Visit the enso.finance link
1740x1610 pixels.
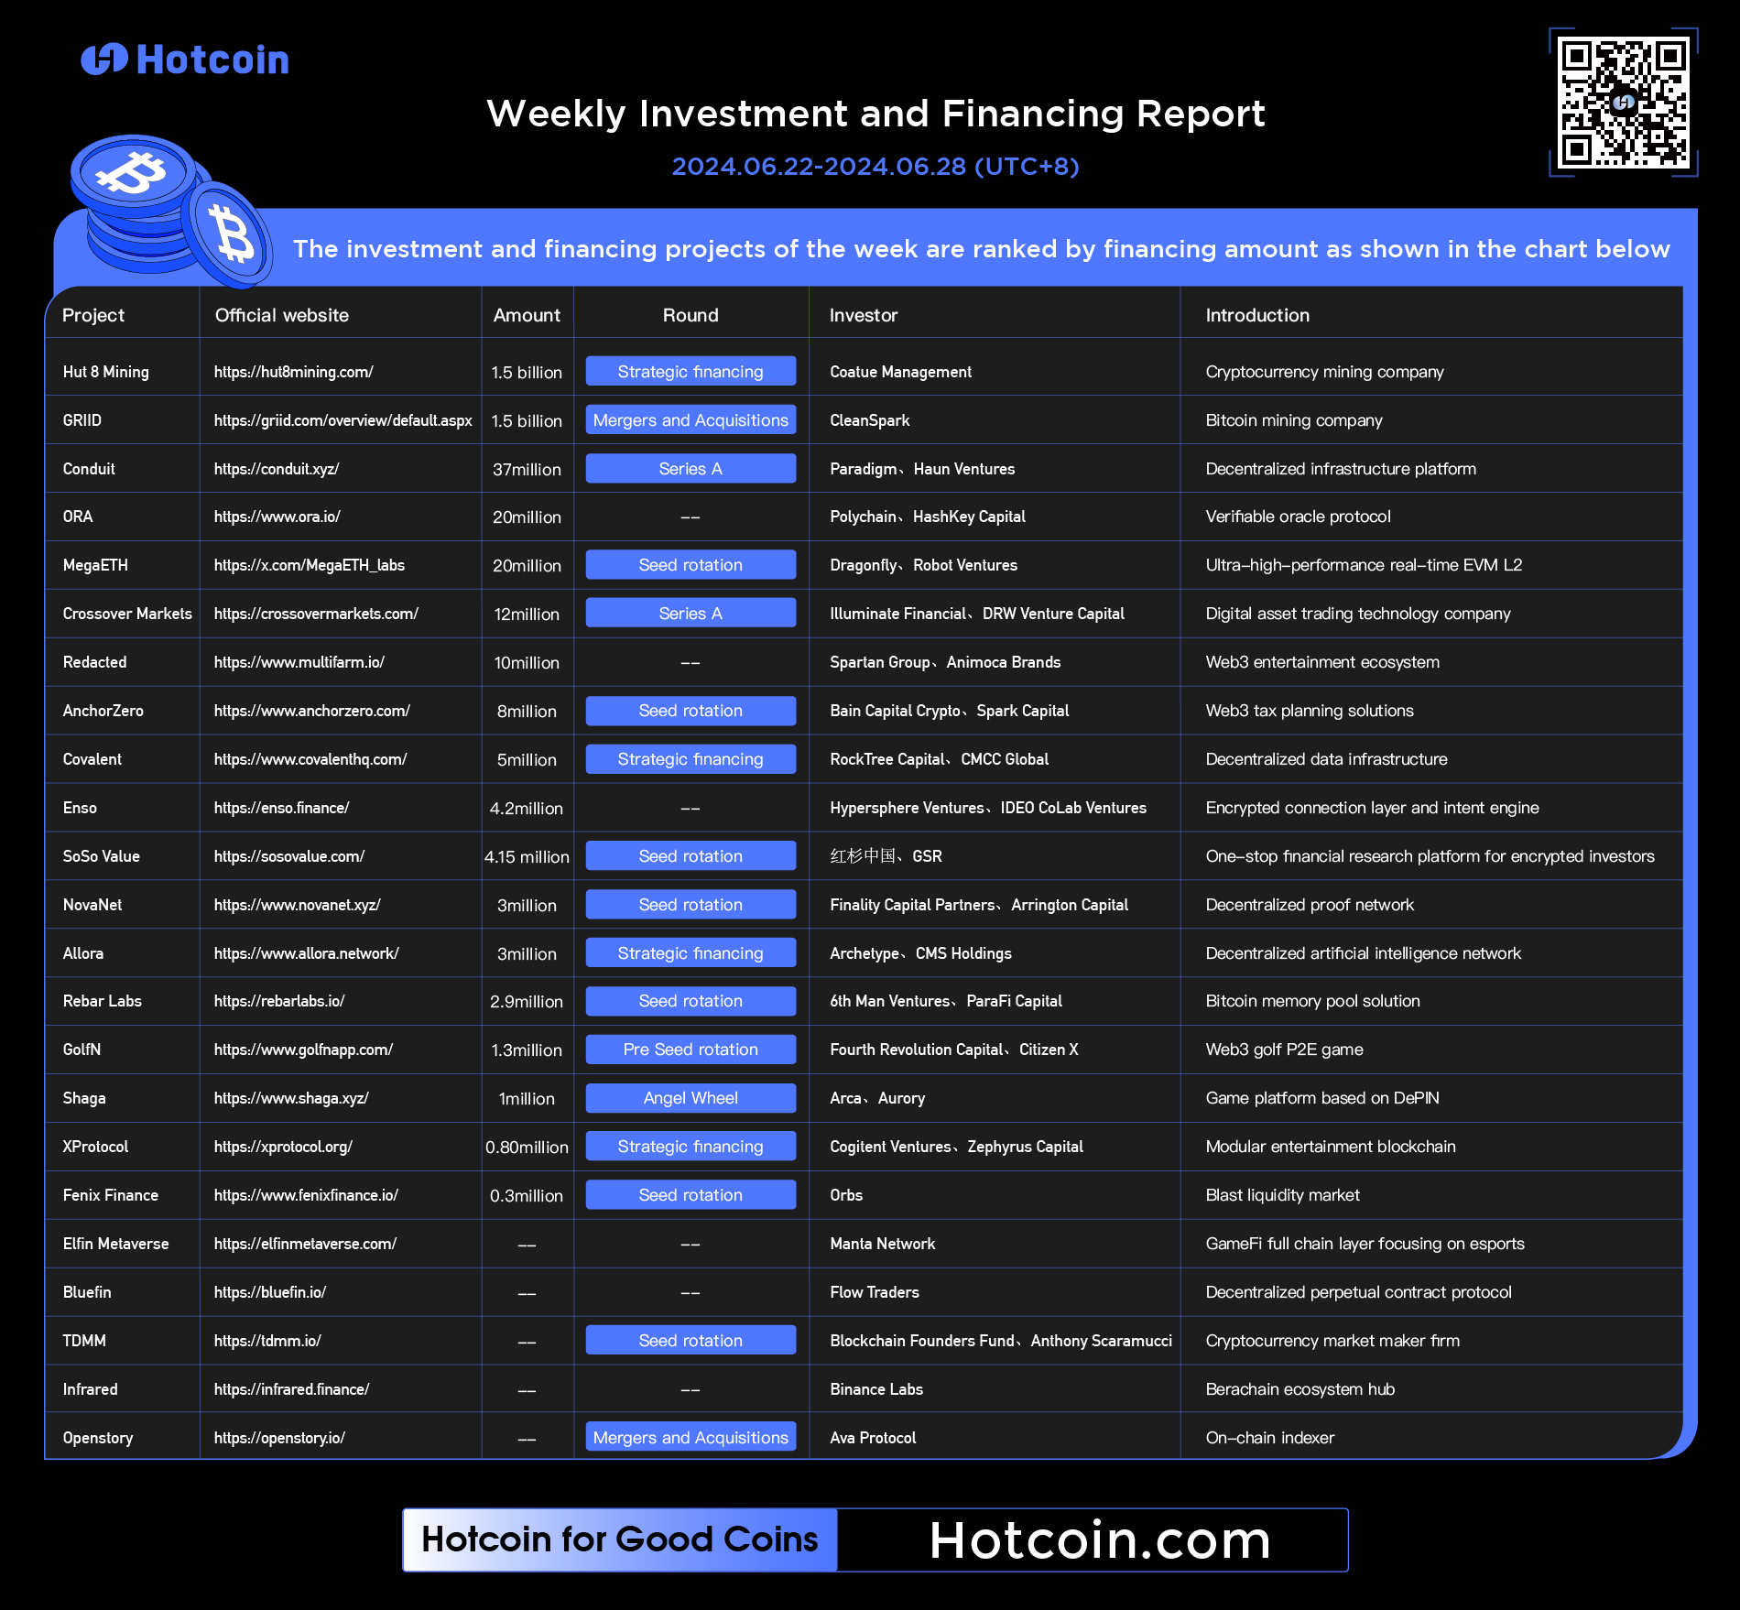[282, 808]
